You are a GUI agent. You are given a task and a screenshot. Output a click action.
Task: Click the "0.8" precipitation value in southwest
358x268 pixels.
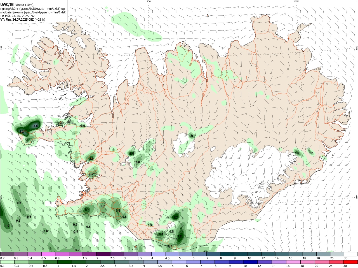[x=118, y=210]
